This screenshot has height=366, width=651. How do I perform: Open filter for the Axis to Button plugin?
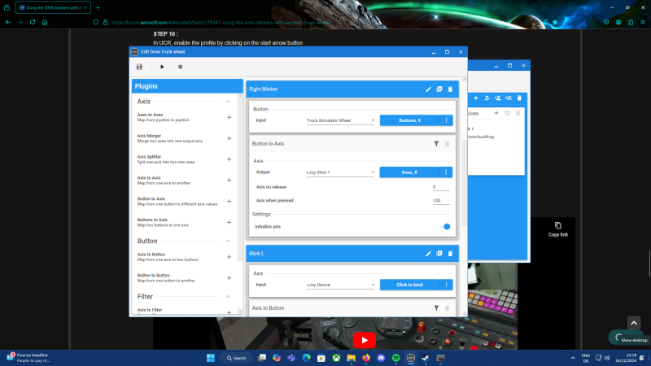click(436, 308)
